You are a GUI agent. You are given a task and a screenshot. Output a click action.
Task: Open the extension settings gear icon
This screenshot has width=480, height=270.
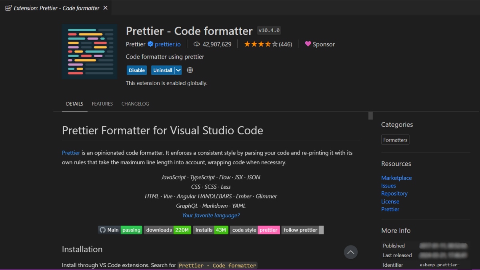pyautogui.click(x=190, y=70)
